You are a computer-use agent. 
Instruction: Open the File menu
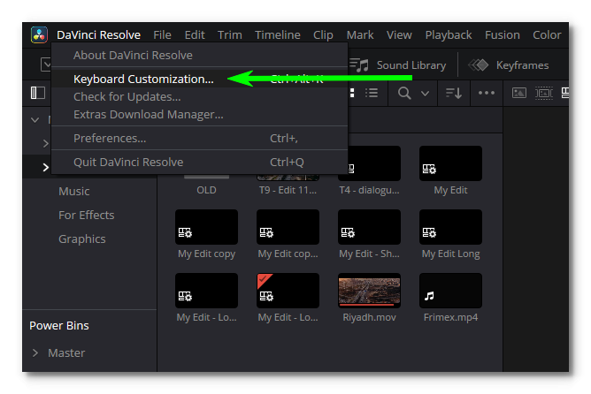(x=162, y=35)
